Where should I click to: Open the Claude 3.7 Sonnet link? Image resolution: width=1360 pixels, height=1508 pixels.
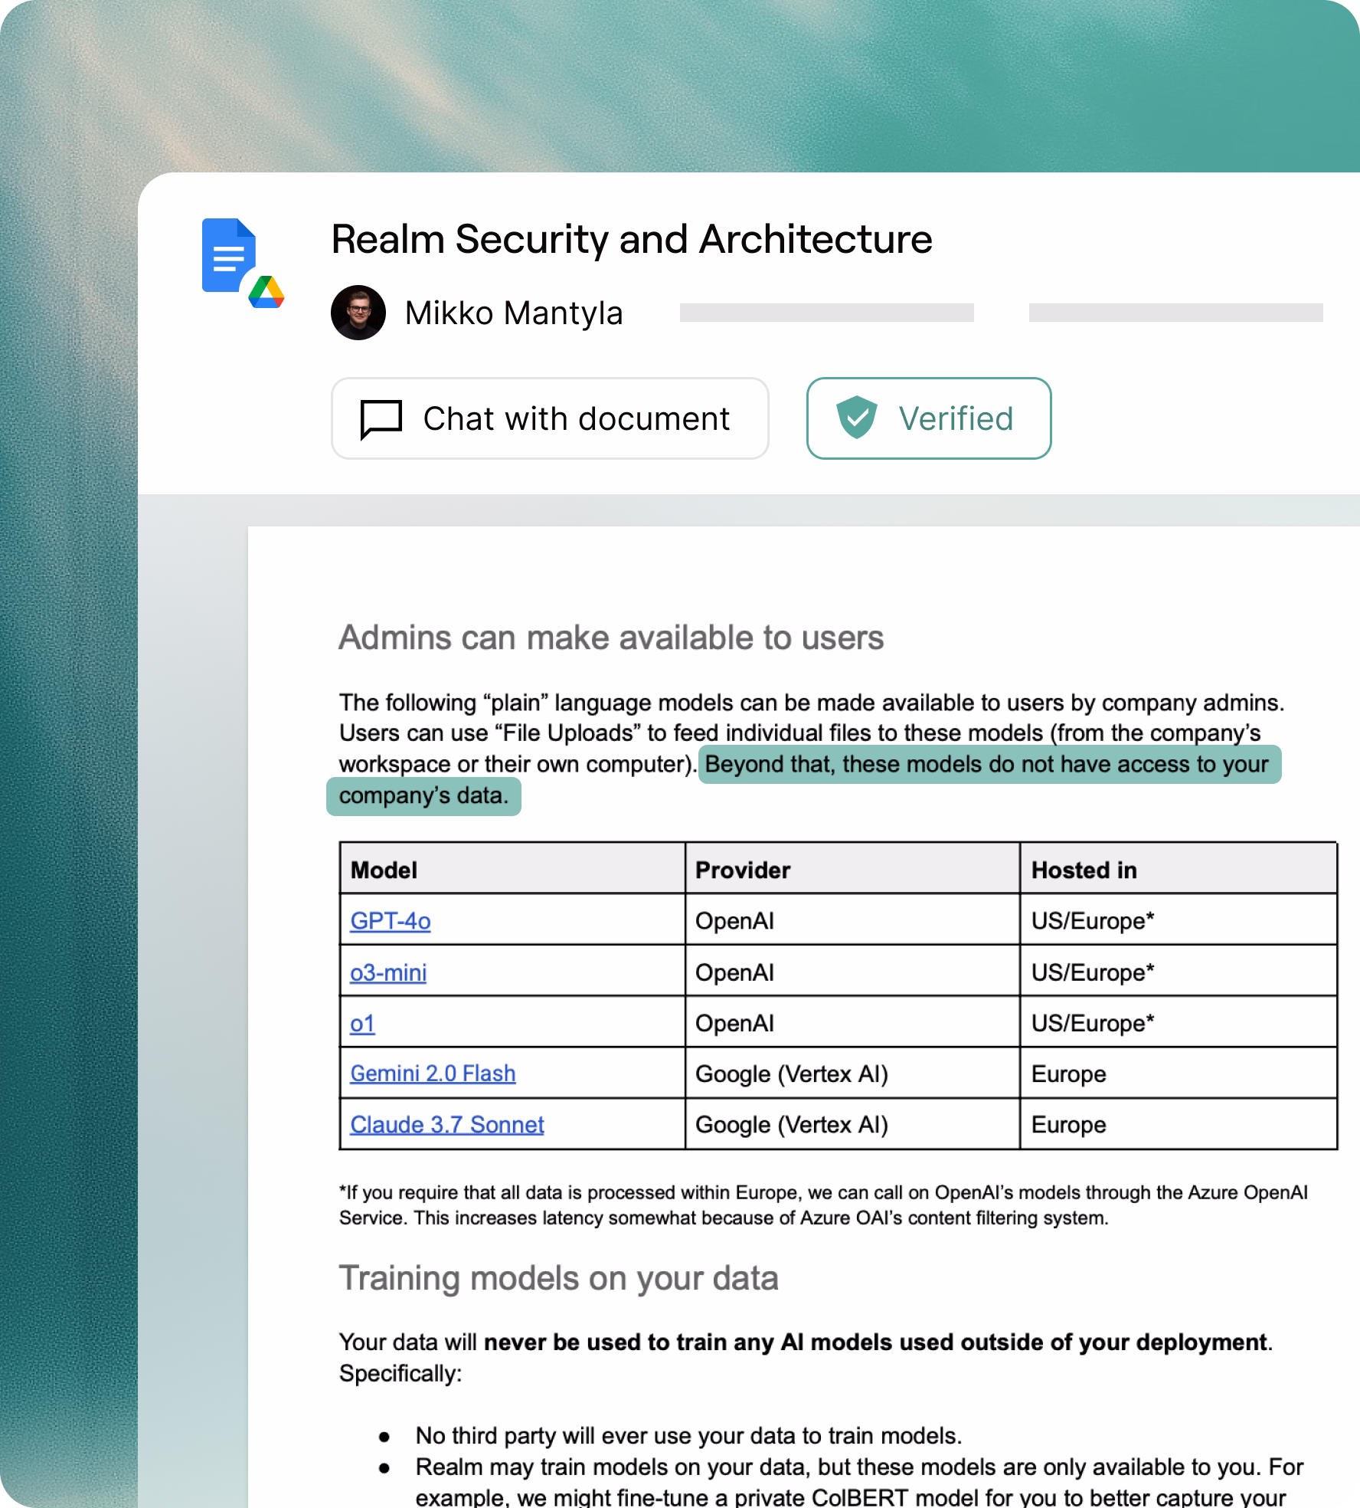(447, 1124)
